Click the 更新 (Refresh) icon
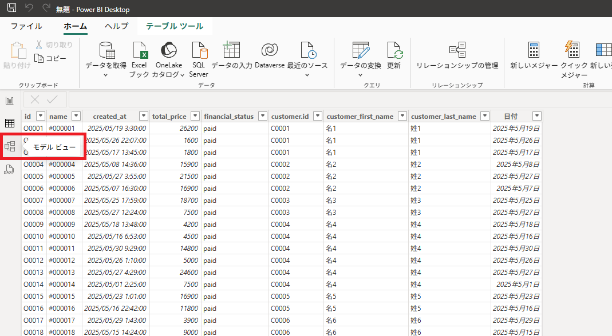 click(x=394, y=50)
